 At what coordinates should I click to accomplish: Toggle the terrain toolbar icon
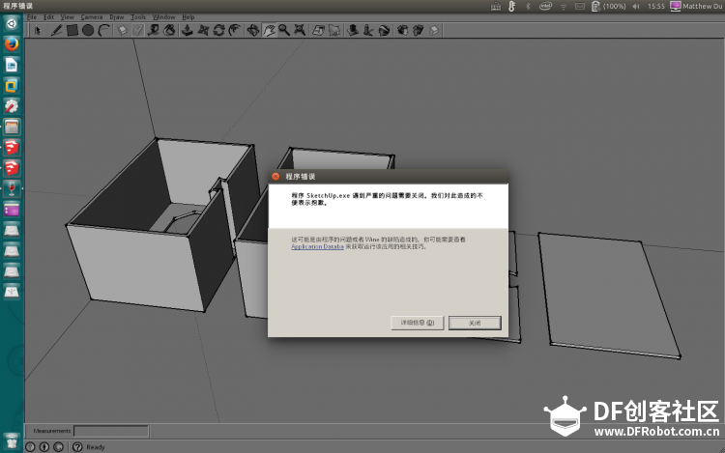[x=334, y=31]
